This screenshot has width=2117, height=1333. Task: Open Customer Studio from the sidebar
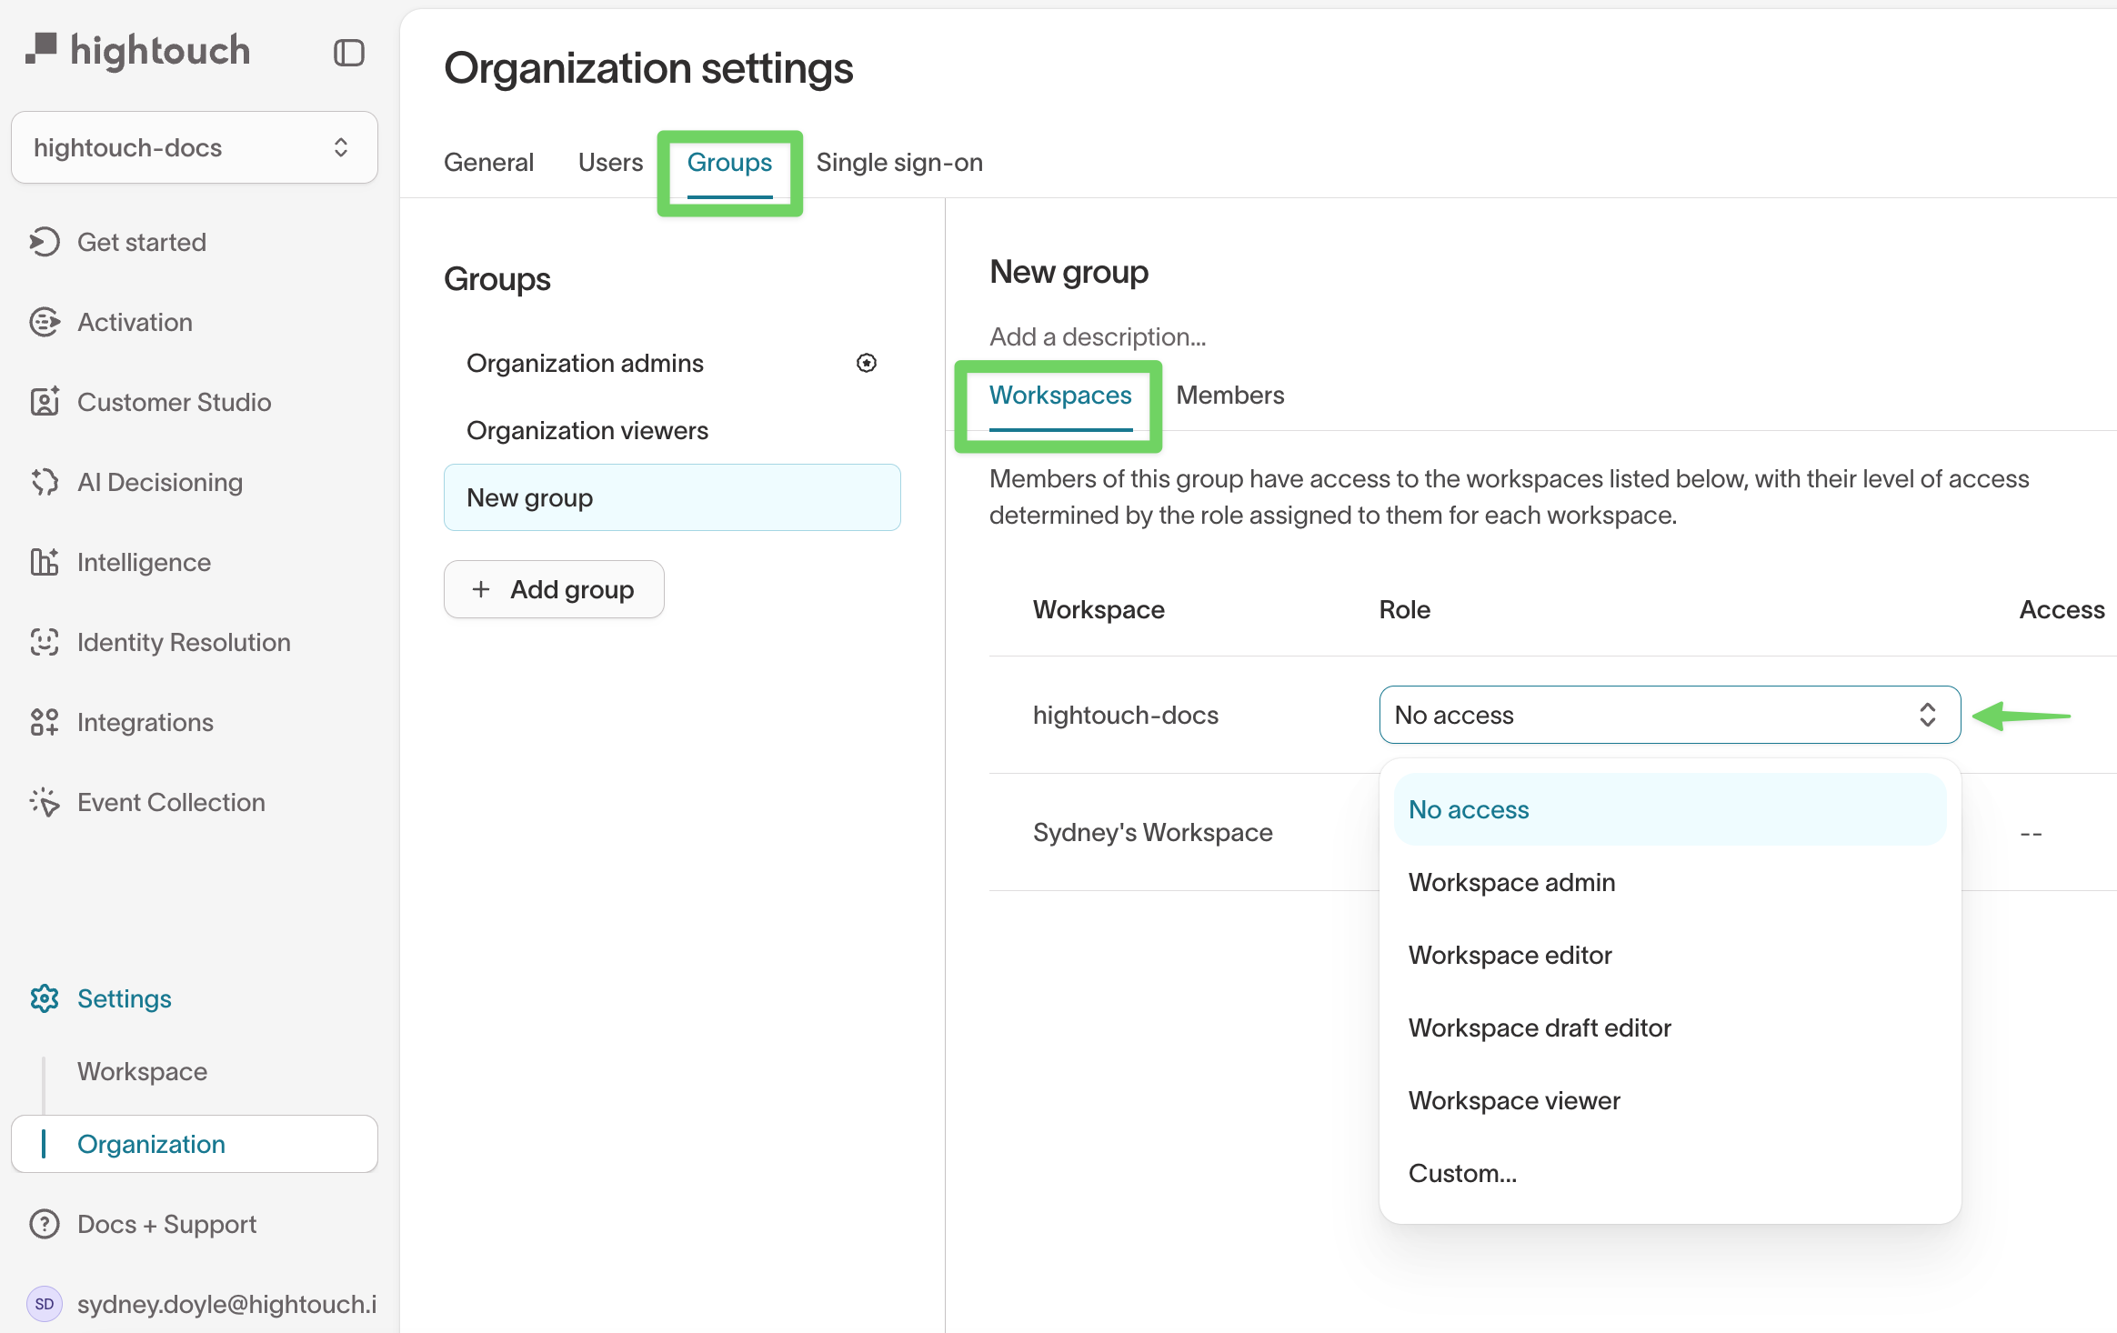coord(174,402)
